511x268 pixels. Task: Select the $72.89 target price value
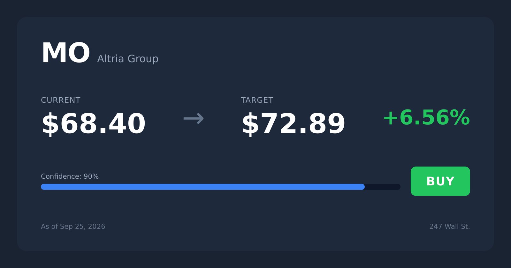click(294, 124)
